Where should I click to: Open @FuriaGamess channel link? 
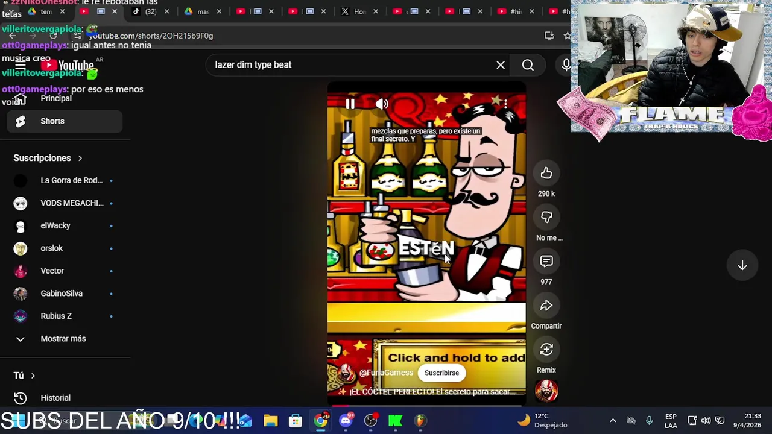coord(386,373)
